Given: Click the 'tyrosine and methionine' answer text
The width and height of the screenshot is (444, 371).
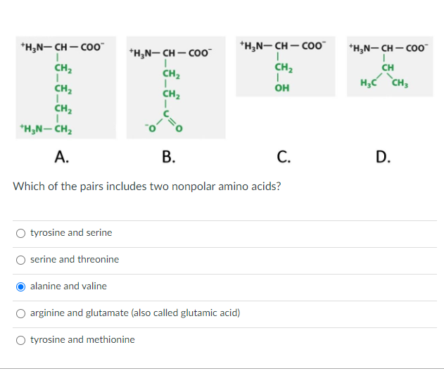Looking at the screenshot, I should pos(82,339).
